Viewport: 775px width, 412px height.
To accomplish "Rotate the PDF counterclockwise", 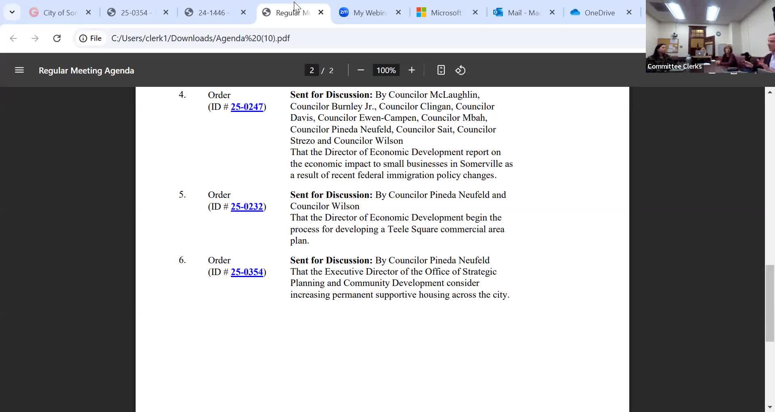I will [460, 70].
